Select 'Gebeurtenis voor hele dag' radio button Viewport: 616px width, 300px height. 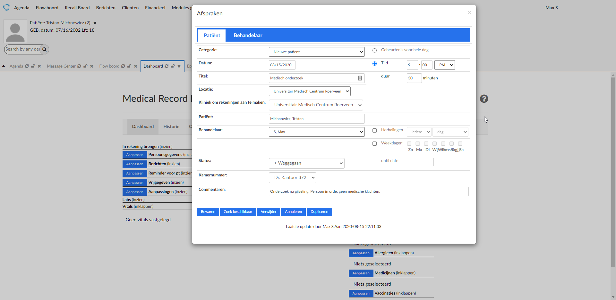point(374,51)
